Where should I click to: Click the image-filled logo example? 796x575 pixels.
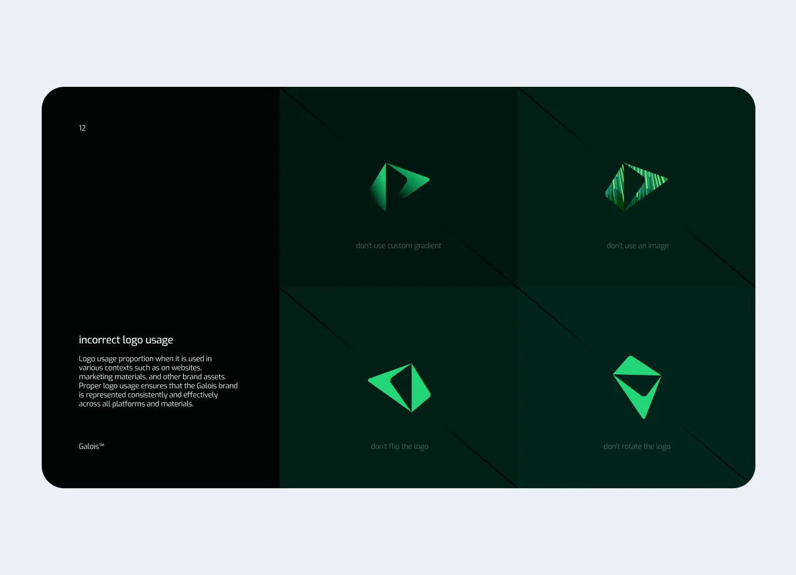tap(636, 187)
